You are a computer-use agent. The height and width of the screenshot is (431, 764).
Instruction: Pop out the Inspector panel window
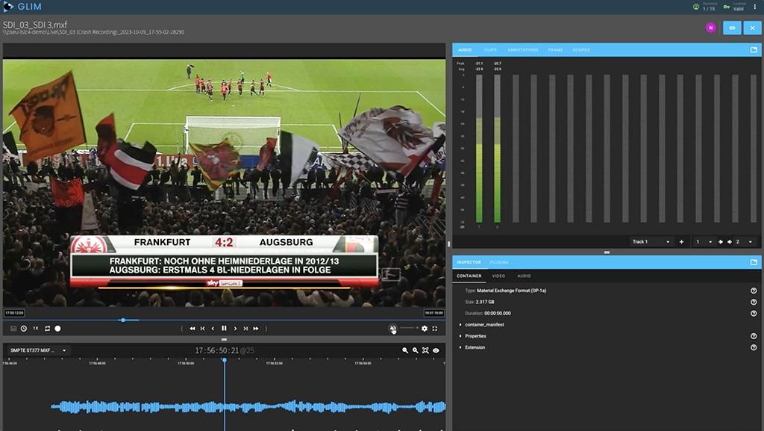(754, 262)
